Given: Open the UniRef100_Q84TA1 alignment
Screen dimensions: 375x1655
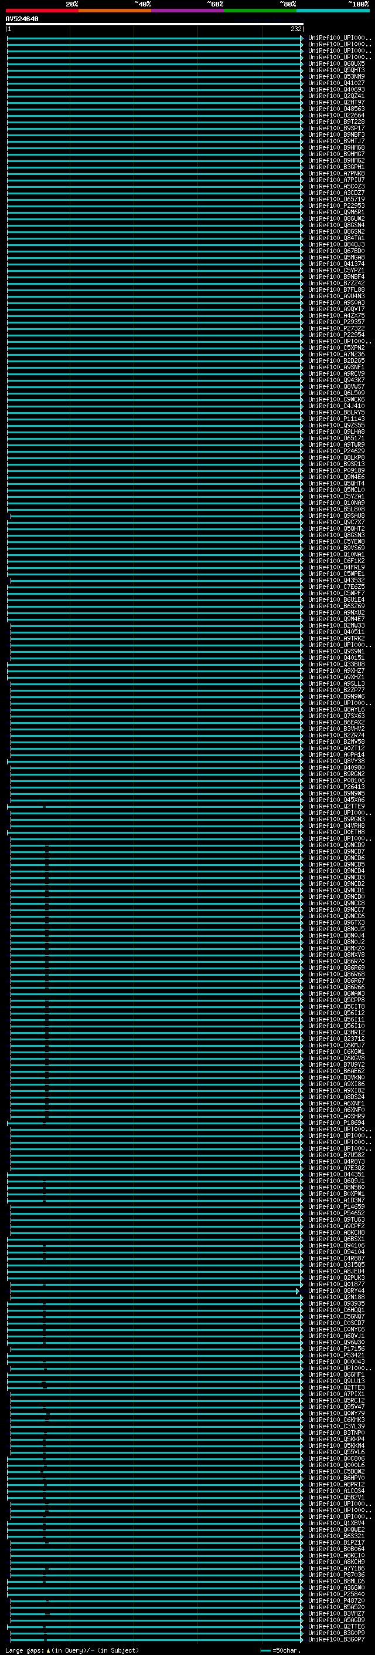Looking at the screenshot, I should [336, 238].
